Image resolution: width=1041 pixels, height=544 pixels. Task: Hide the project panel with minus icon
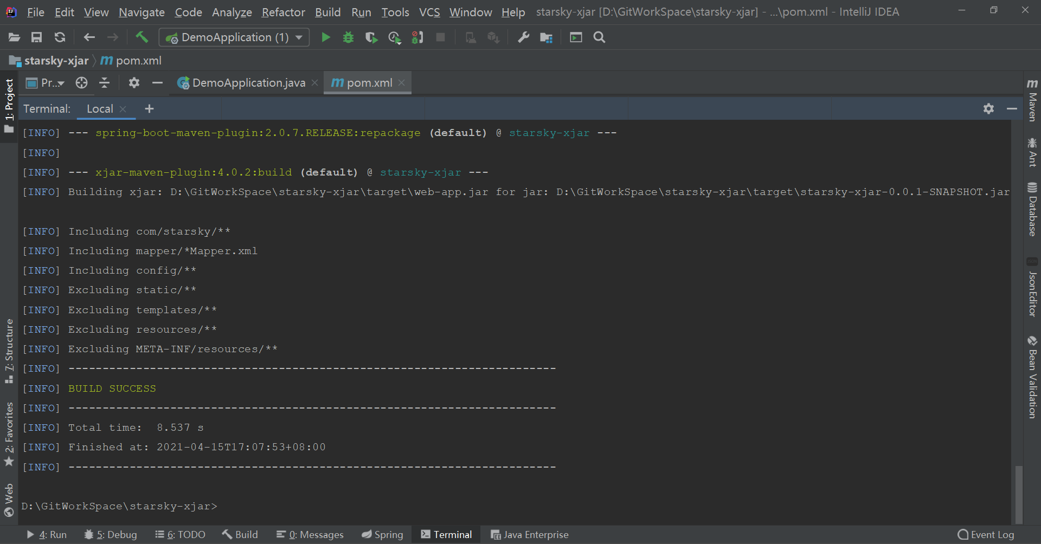[x=157, y=83]
